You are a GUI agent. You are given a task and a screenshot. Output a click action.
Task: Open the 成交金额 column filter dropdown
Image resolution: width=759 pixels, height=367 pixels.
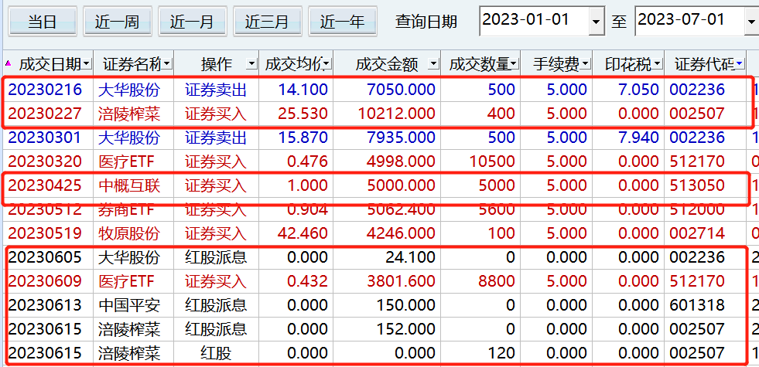point(433,64)
